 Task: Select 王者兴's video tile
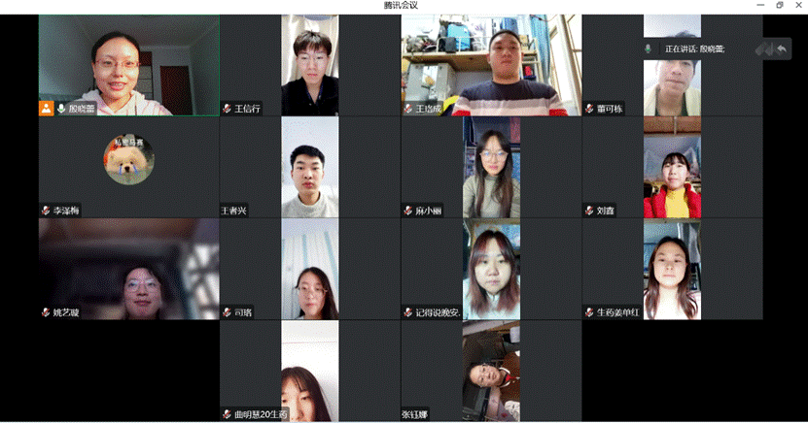(310, 167)
